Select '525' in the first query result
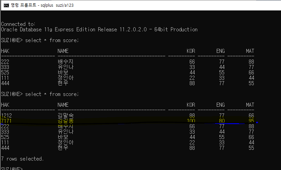Viewport: 281px width, 170px height. [x=5, y=73]
